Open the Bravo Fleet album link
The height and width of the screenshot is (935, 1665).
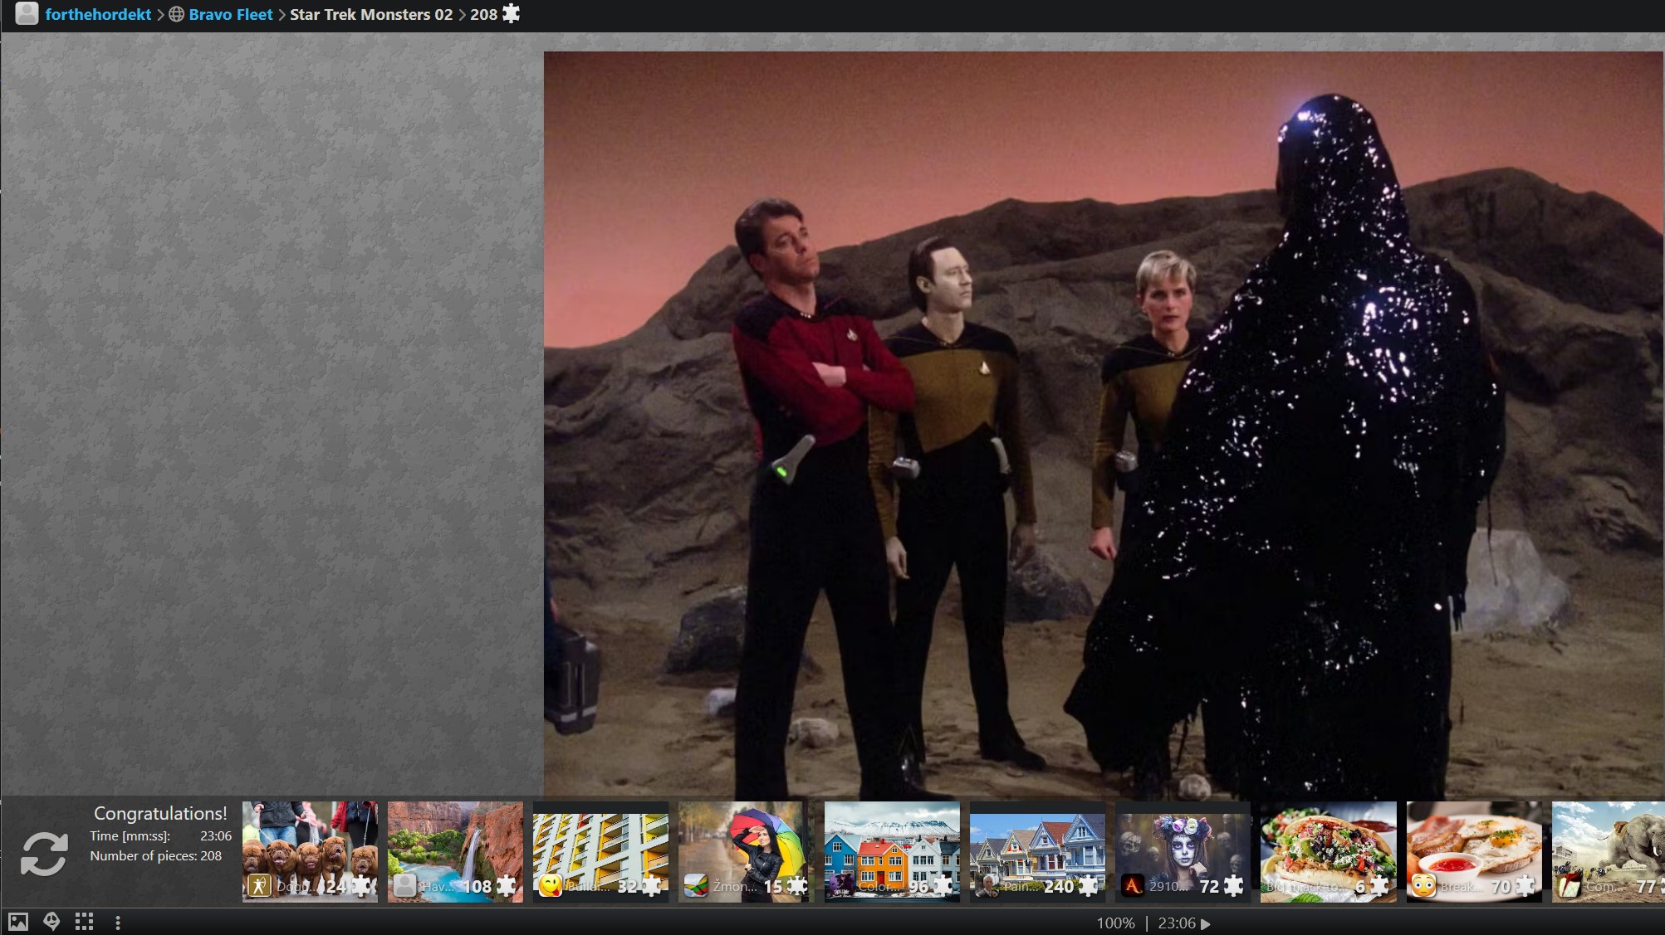[x=230, y=14]
